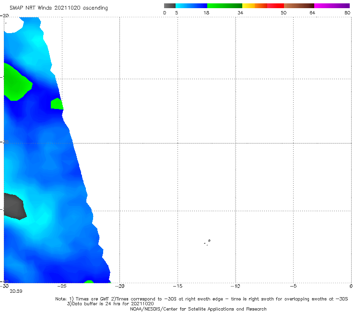Viewport: 355px width, 312px height.
Task: Click longitude axis label '-30'
Action: 4,286
